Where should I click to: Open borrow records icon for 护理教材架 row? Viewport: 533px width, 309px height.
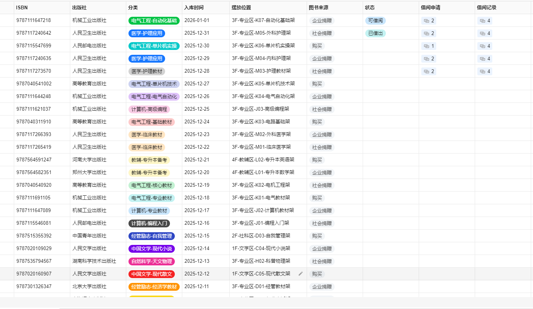click(x=484, y=71)
